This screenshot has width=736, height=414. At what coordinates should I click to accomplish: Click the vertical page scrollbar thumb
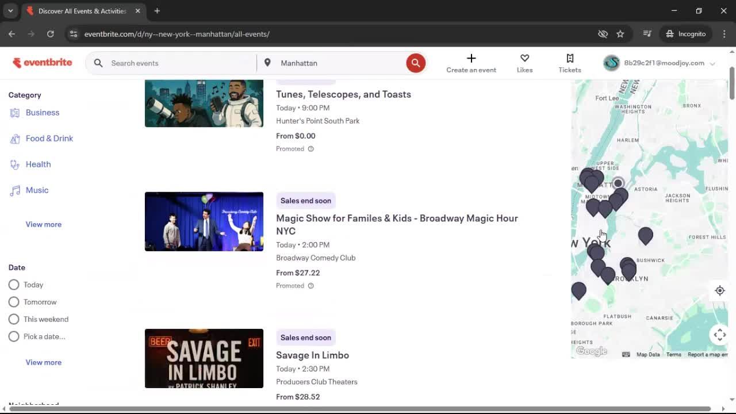pyautogui.click(x=732, y=83)
